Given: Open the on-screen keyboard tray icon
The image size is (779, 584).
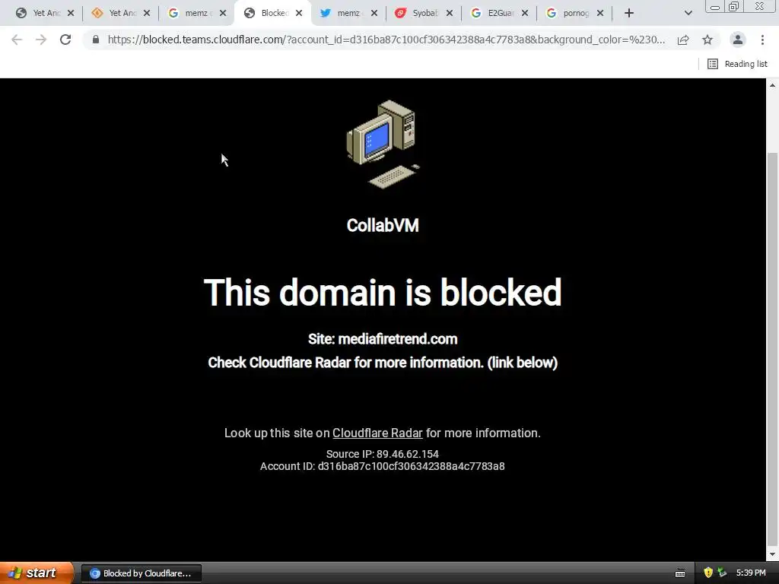Looking at the screenshot, I should pyautogui.click(x=680, y=573).
